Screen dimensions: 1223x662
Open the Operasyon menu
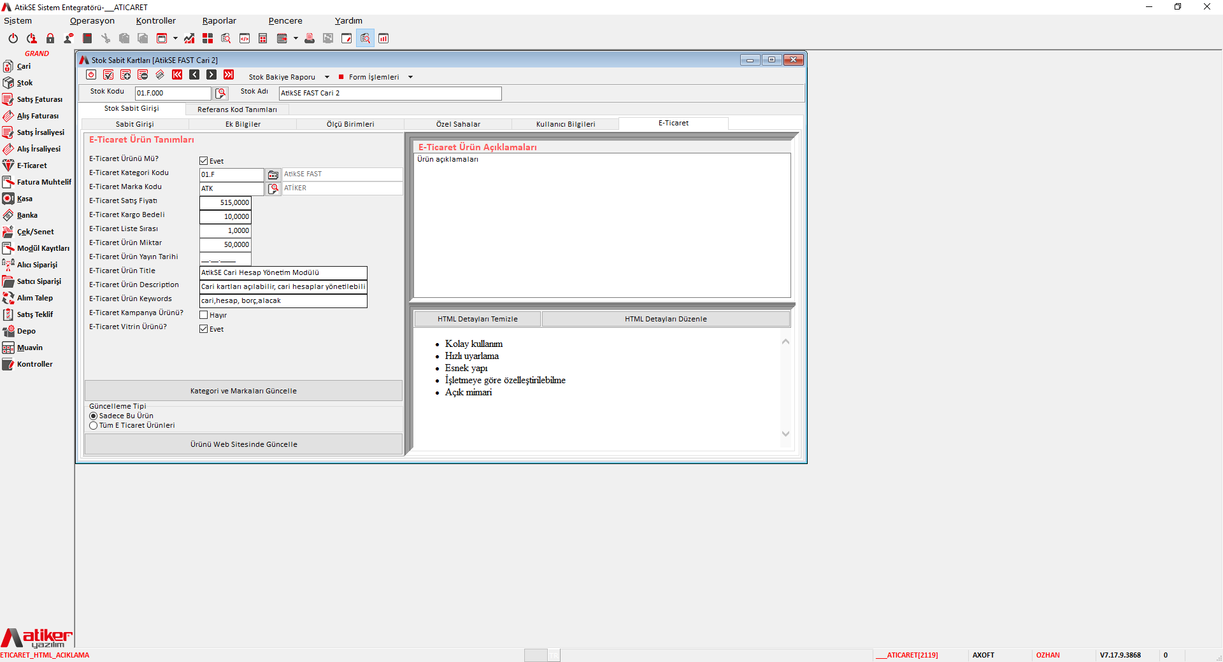(92, 21)
